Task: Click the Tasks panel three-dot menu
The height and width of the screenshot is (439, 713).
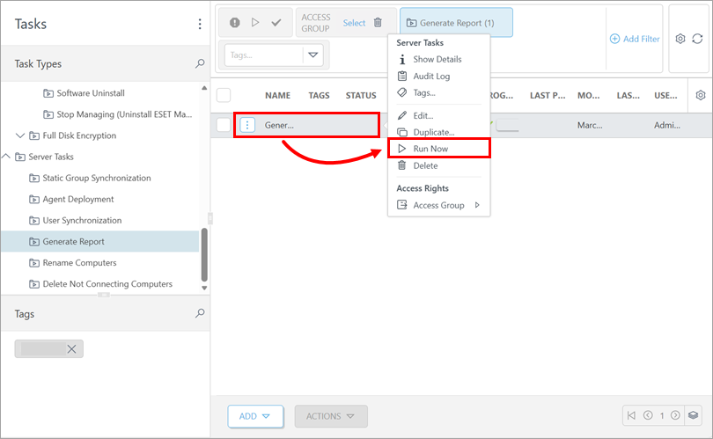Action: (200, 24)
